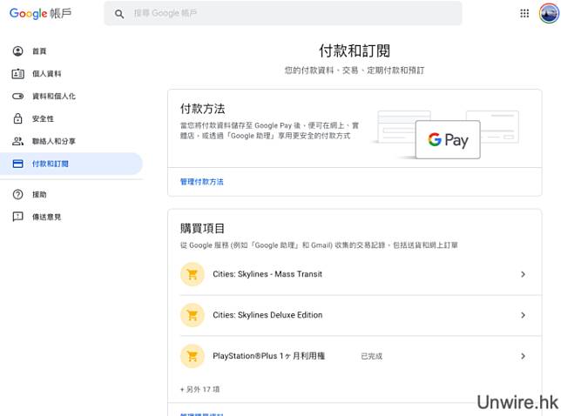Image resolution: width=561 pixels, height=416 pixels.
Task: Click the 管理付款方法 link
Action: (201, 182)
